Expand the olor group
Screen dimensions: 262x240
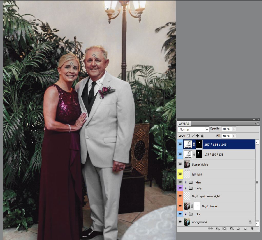(x=185, y=214)
